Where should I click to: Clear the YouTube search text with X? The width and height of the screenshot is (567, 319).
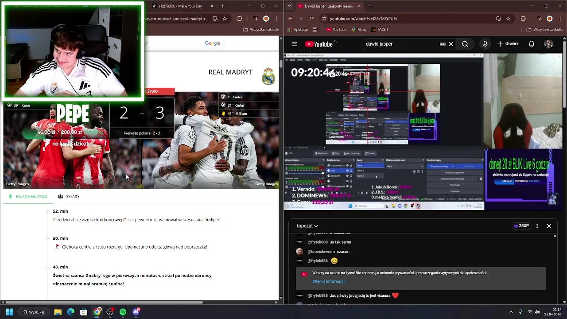(x=451, y=44)
